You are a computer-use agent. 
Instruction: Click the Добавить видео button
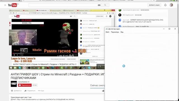tap(154, 5)
